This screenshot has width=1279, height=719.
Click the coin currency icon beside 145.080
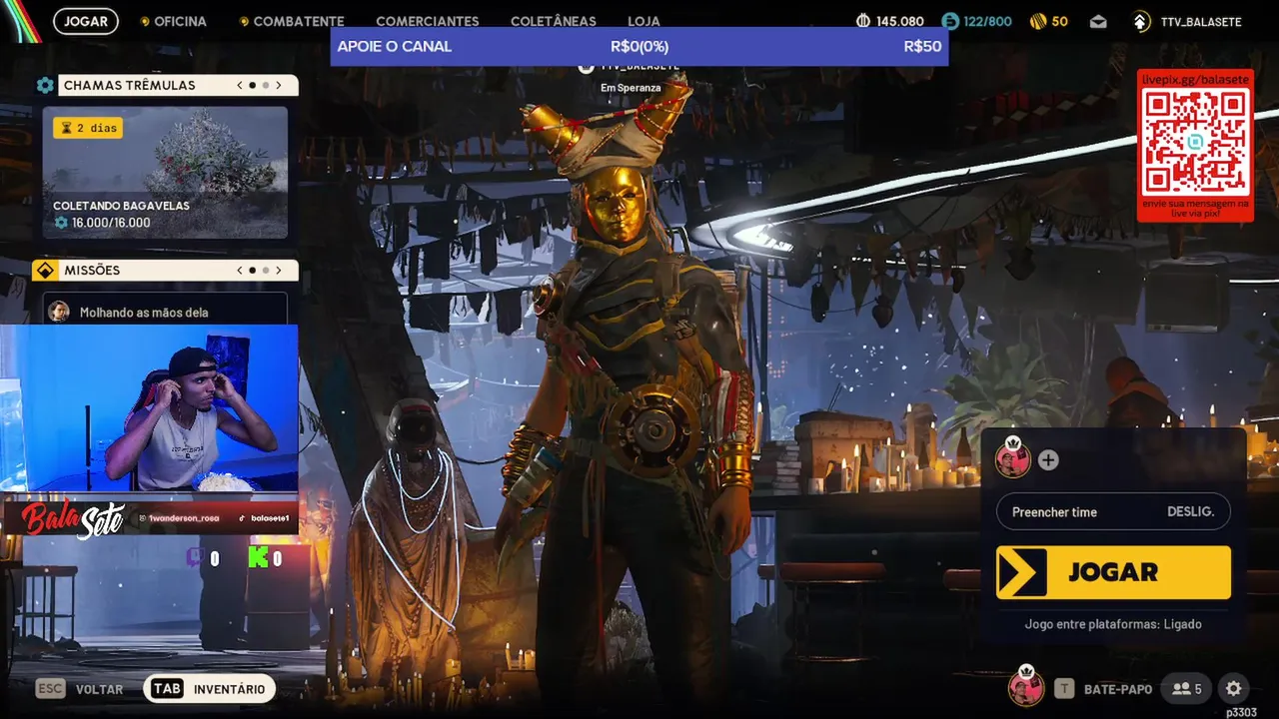coord(863,21)
